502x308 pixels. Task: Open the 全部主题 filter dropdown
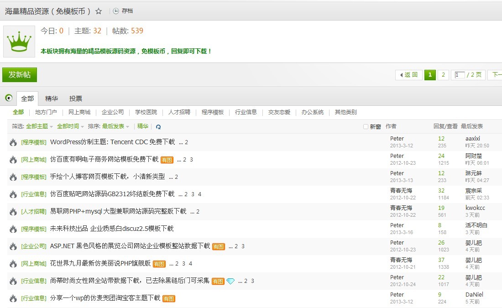39,126
